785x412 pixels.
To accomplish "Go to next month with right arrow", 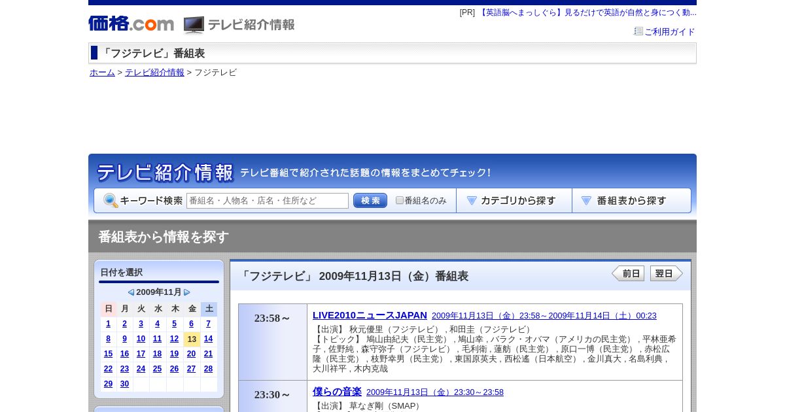I will click(x=187, y=292).
